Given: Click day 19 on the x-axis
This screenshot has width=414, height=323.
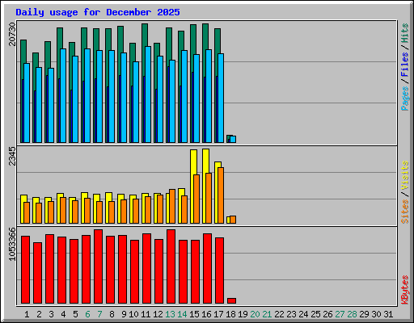Looking at the screenshot, I should coord(243,314).
